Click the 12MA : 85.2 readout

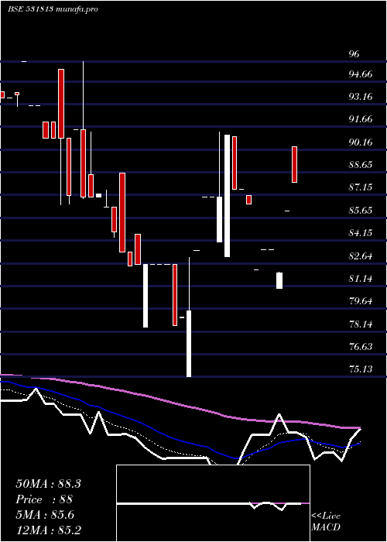48,530
